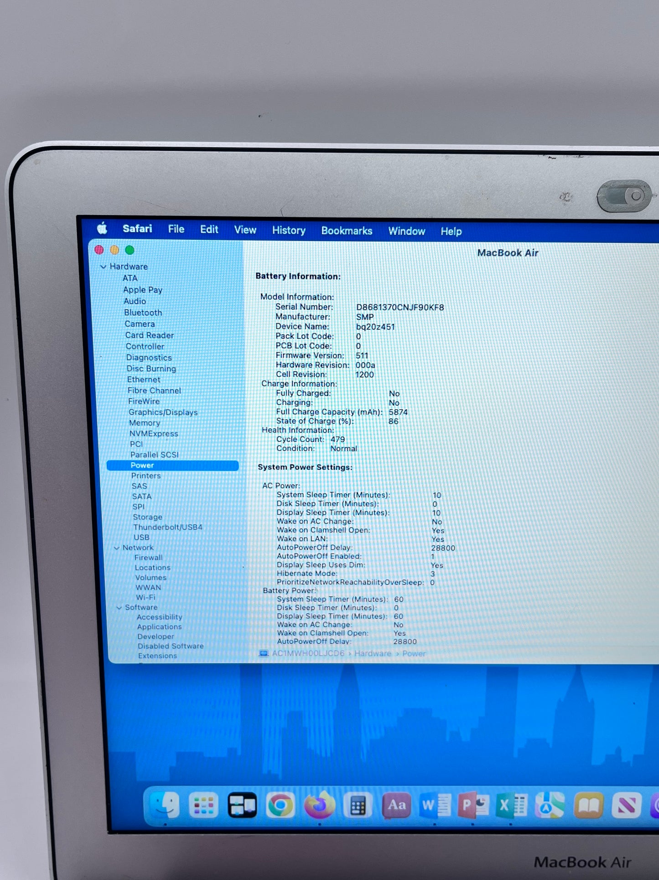
Task: Open Google Chrome from the Dock
Action: pyautogui.click(x=280, y=806)
